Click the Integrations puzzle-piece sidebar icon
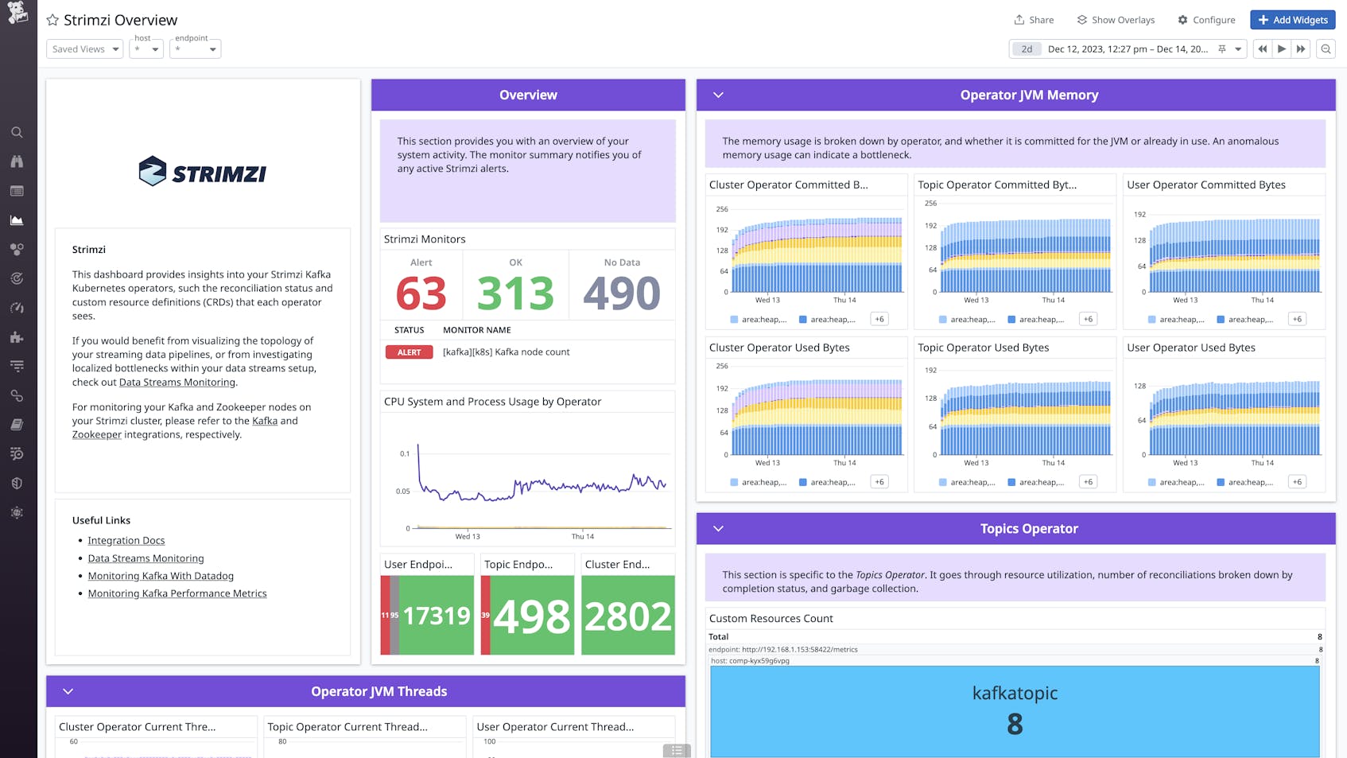Image resolution: width=1347 pixels, height=758 pixels. pos(17,336)
